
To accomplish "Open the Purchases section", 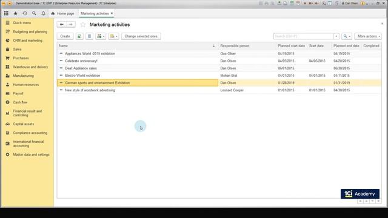I will pos(21,58).
